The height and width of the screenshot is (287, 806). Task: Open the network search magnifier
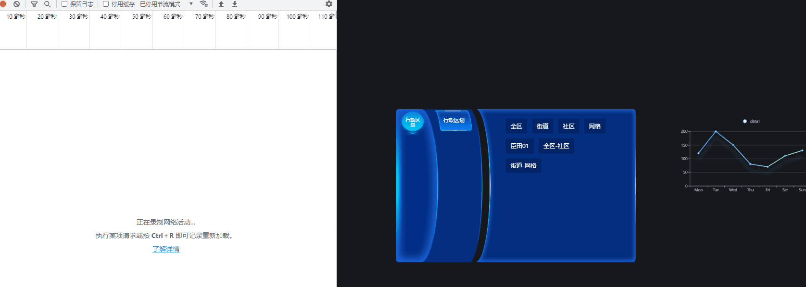tap(47, 4)
